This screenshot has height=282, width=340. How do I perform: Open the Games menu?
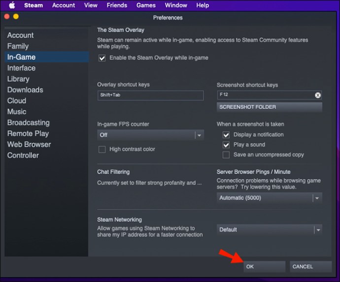click(x=146, y=5)
